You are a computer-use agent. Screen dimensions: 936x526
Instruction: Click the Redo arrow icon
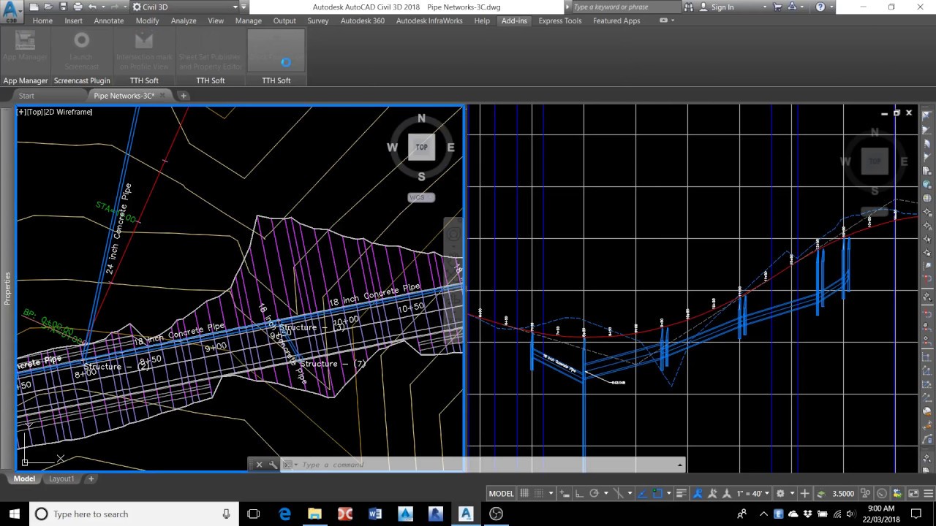(x=114, y=7)
